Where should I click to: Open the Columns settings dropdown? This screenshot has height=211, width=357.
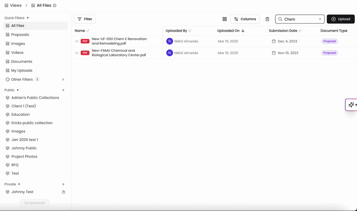coord(245,19)
